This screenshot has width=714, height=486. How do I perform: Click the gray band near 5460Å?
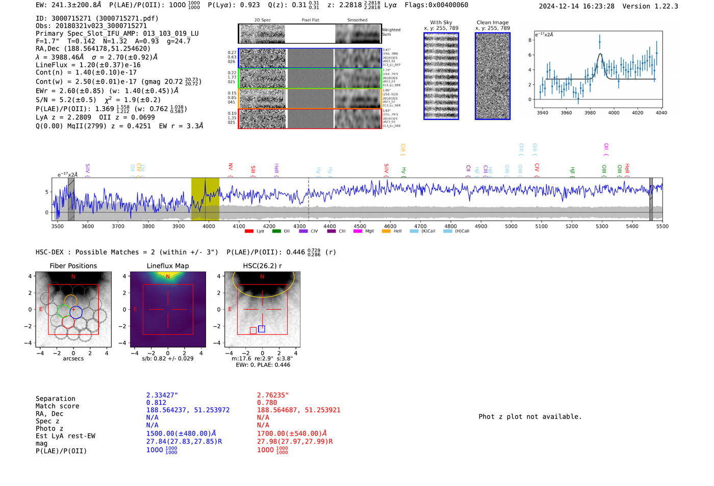tap(651, 199)
